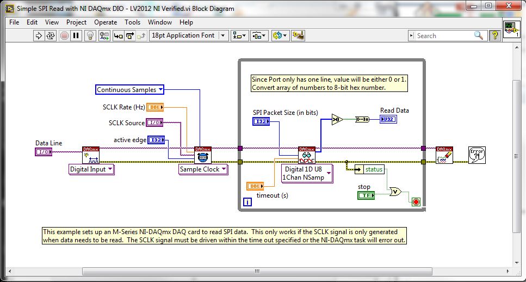Toggle the Context Help question mark
The image size is (526, 282).
pos(494,35)
